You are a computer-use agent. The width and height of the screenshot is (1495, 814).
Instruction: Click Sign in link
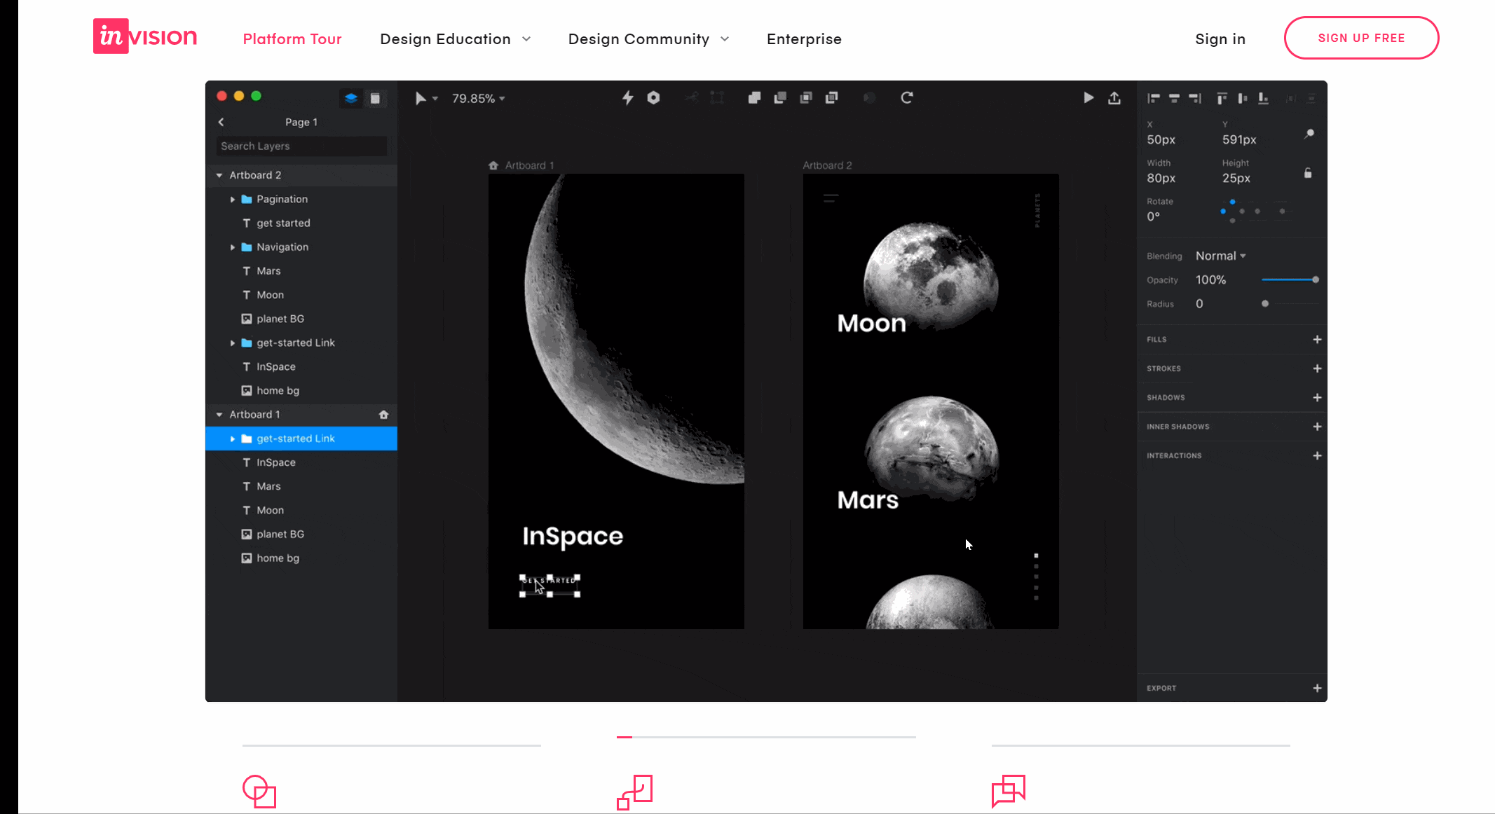(x=1220, y=38)
